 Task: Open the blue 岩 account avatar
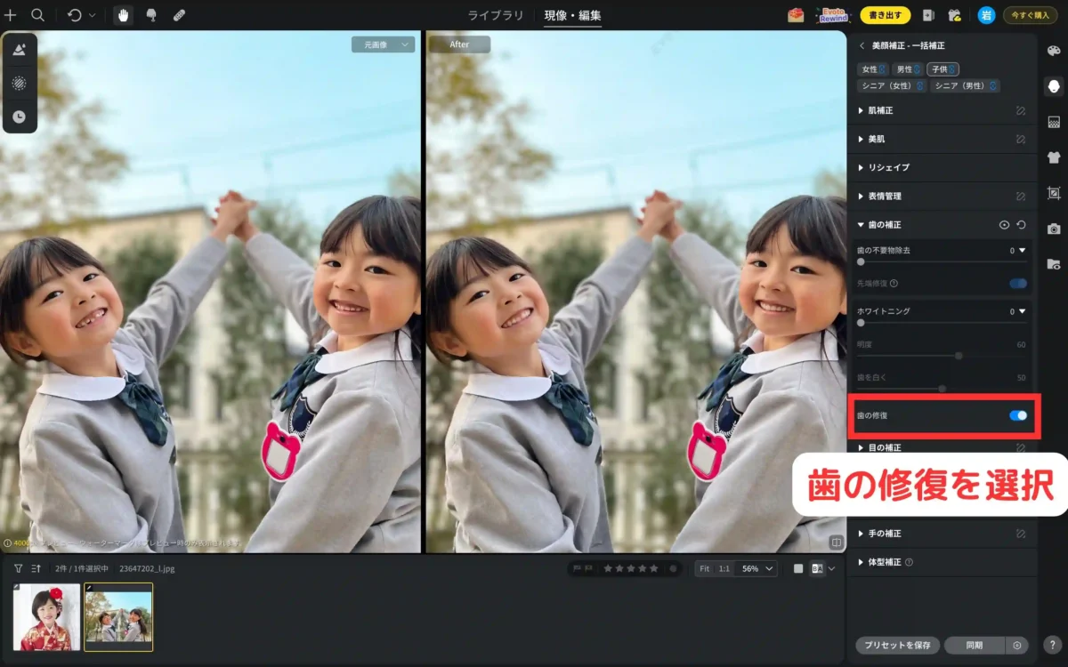986,15
